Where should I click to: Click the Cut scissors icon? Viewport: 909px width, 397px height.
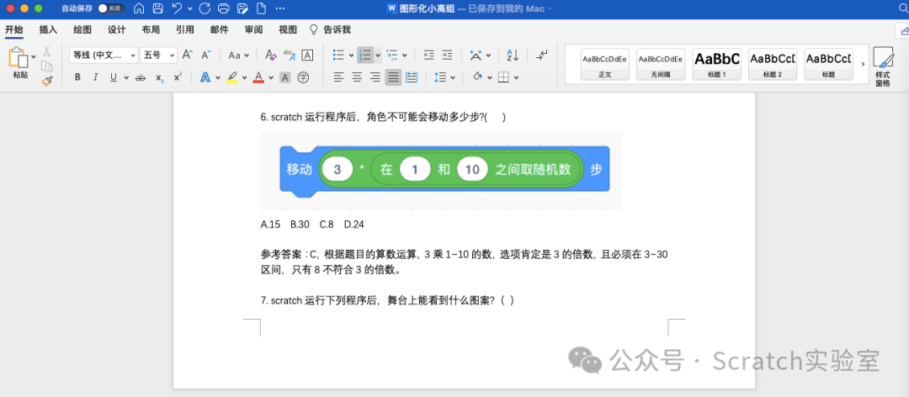pos(46,51)
